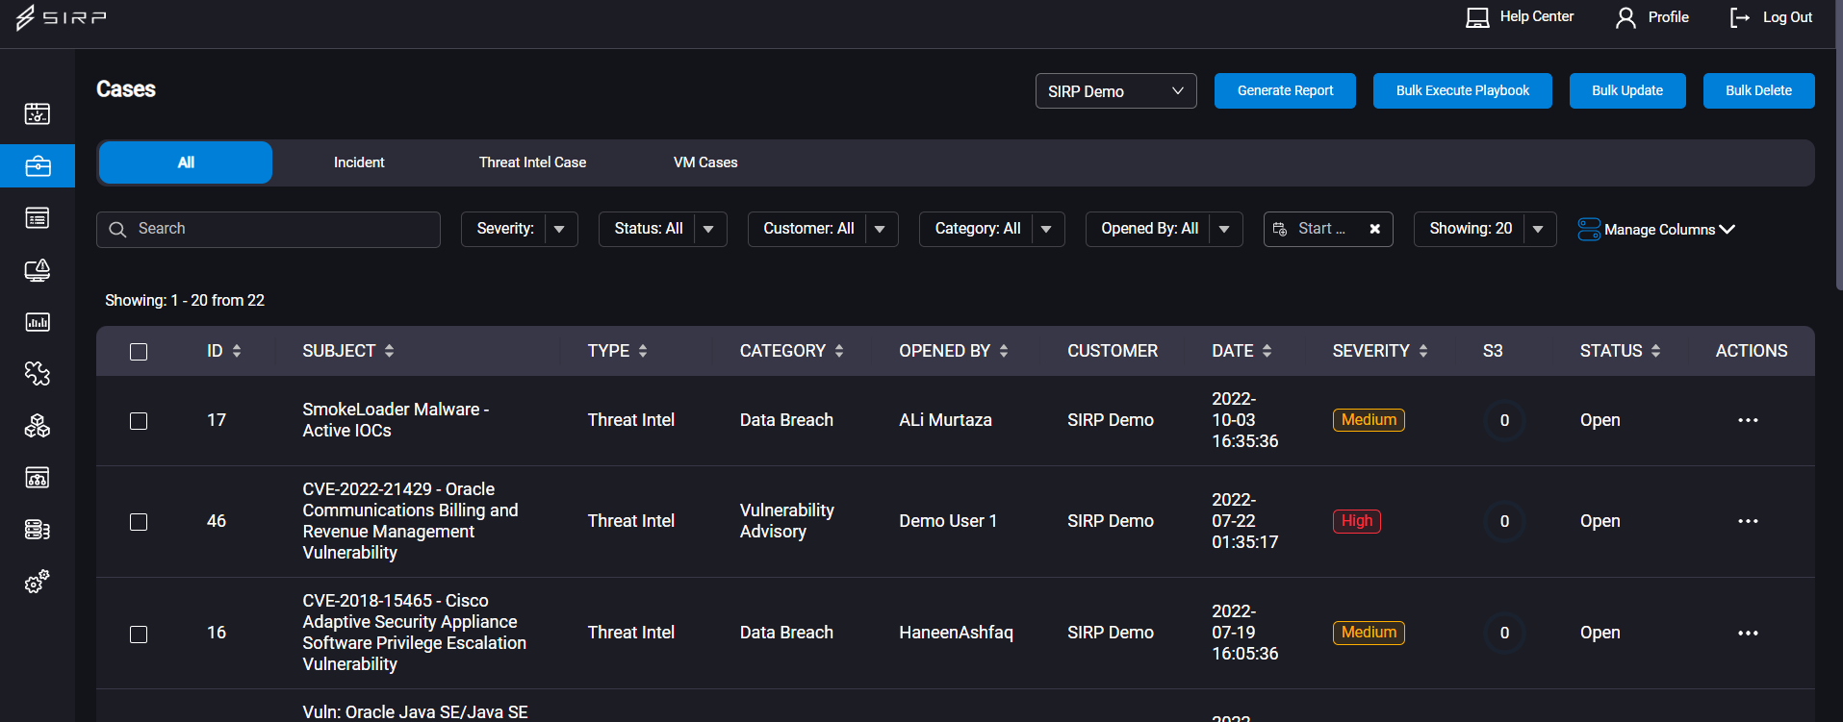Viewport: 1843px width, 722px height.
Task: Sort by SUBJECT column arrows
Action: (x=390, y=351)
